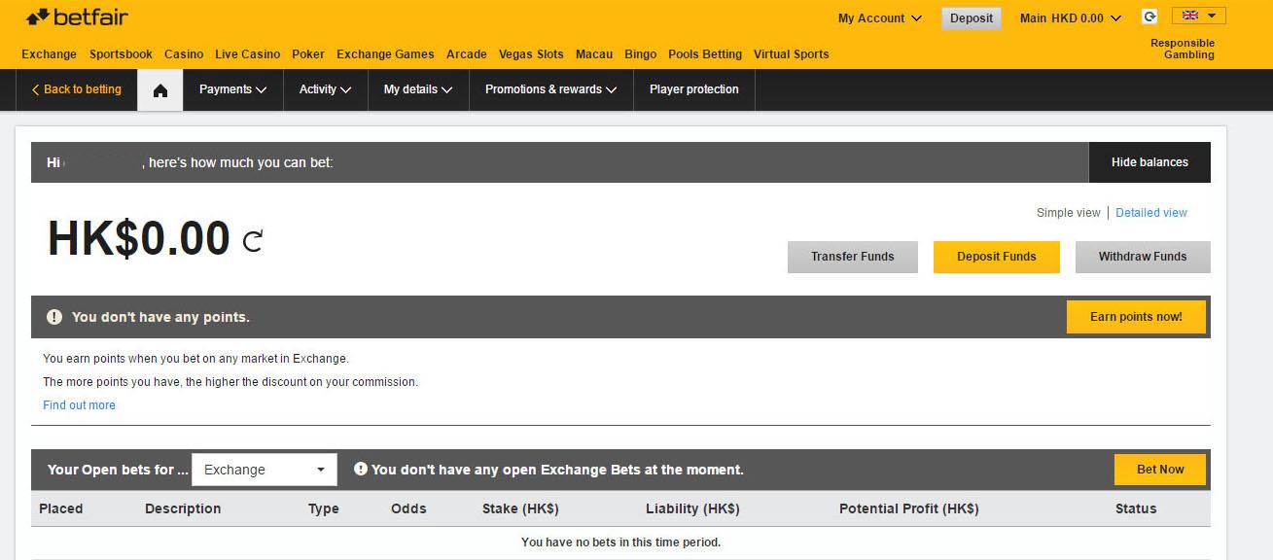Click the Status column header
The width and height of the screenshot is (1273, 560).
(x=1136, y=508)
